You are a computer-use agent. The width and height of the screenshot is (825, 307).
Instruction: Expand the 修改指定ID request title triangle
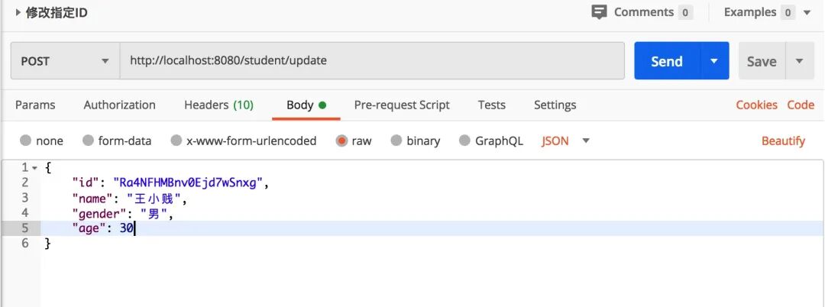pos(18,12)
